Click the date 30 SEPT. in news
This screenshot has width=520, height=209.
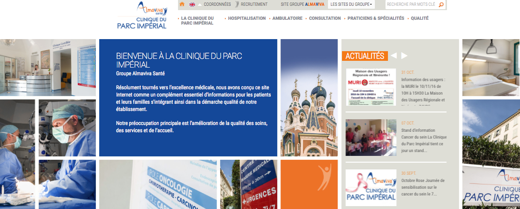click(409, 173)
